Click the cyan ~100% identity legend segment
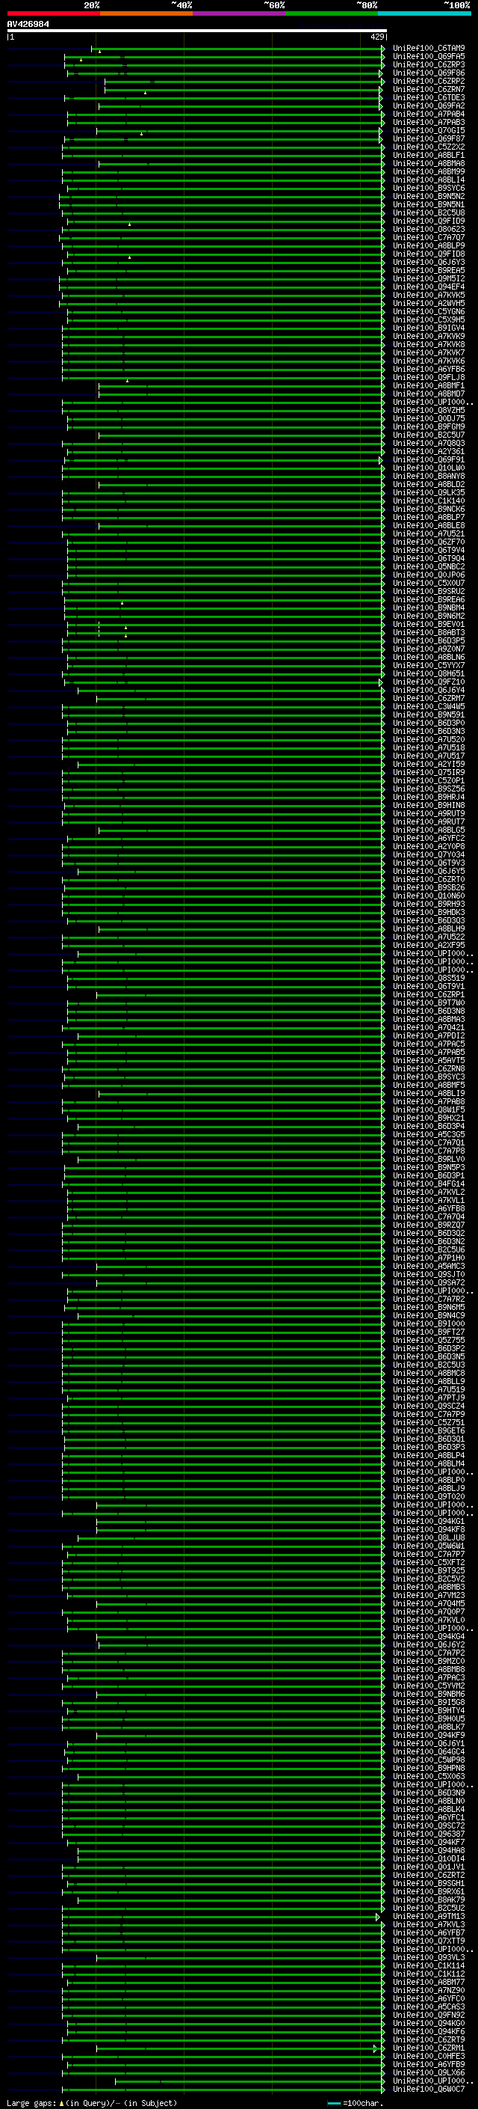Viewport: 478px width, 2109px height. pos(424,13)
